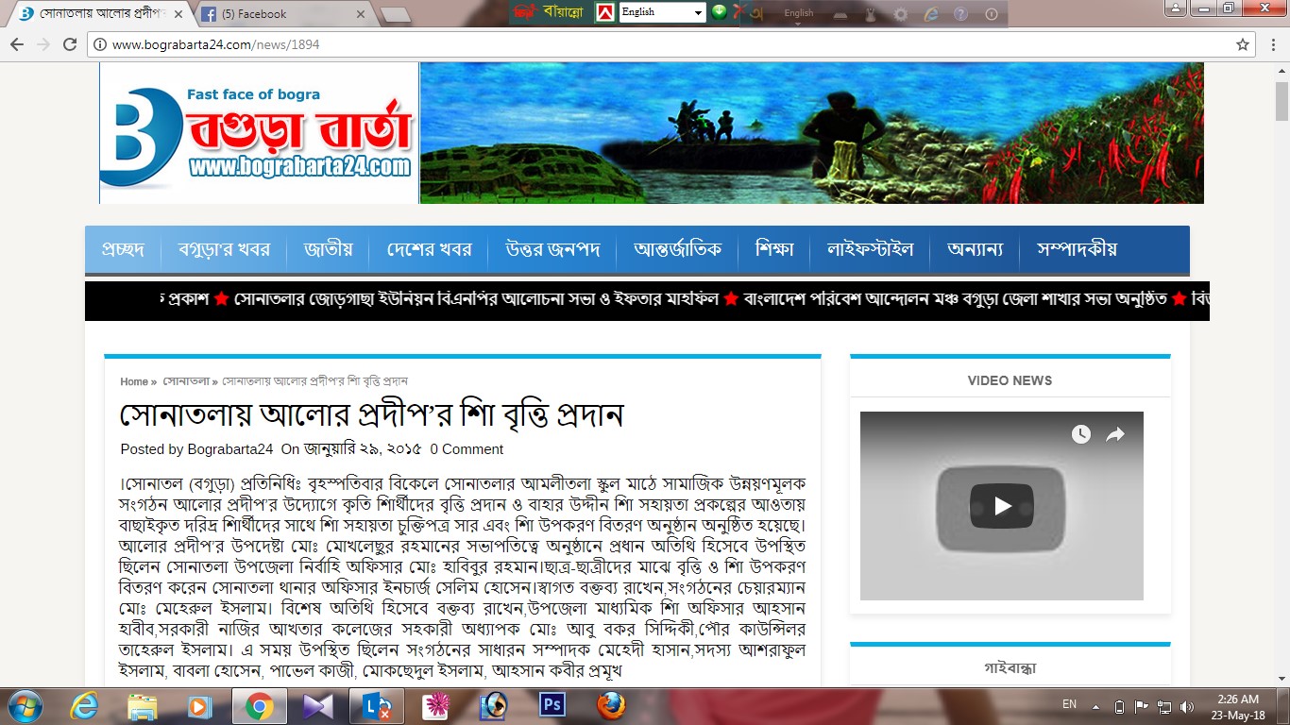This screenshot has width=1290, height=725.
Task: Open the Windows Start button
Action: click(x=24, y=705)
